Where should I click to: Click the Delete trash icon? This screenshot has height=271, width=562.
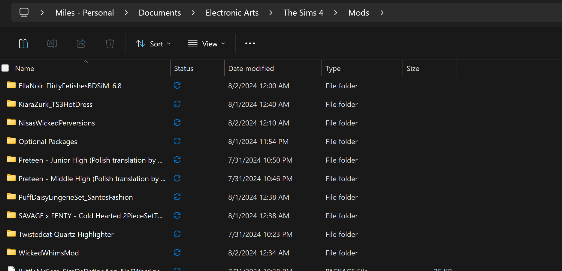point(110,44)
